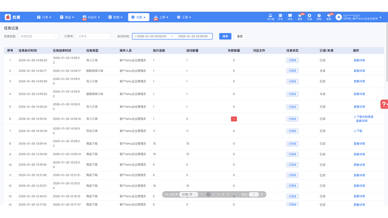Open the 数据 menu
388x218 pixels.
tap(115, 17)
